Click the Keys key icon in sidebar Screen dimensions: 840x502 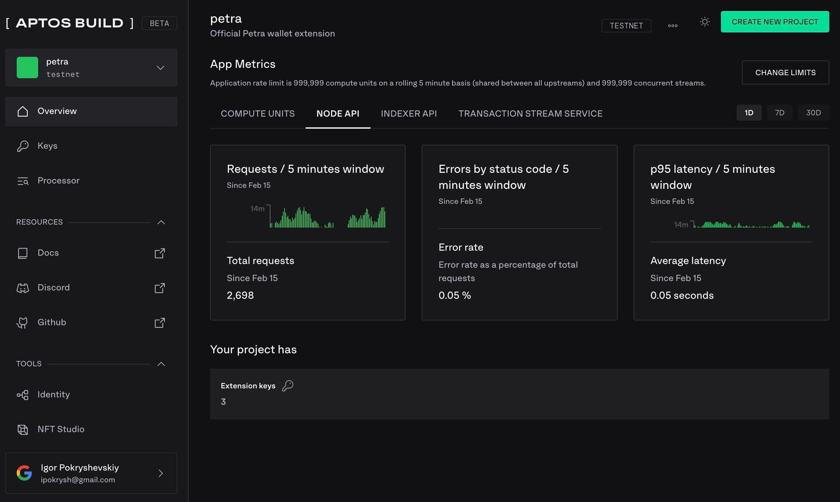[23, 146]
